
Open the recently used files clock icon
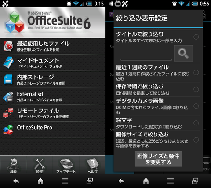tap(8, 46)
